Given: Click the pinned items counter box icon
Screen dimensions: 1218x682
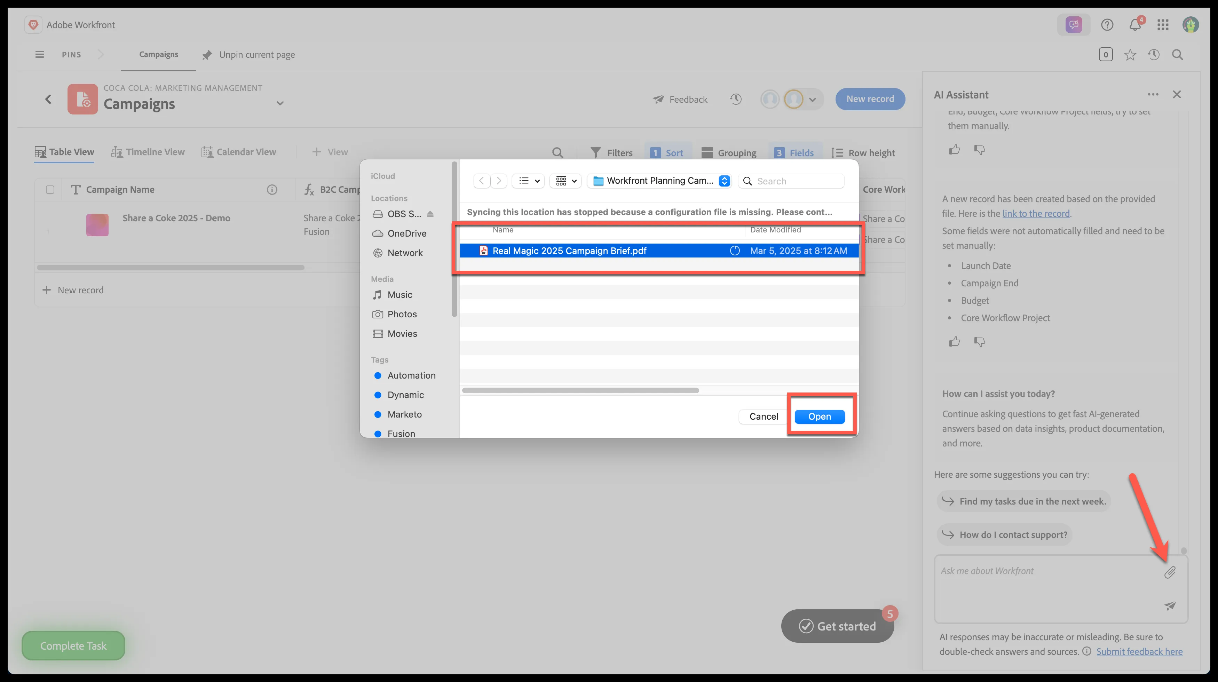Looking at the screenshot, I should tap(1106, 55).
